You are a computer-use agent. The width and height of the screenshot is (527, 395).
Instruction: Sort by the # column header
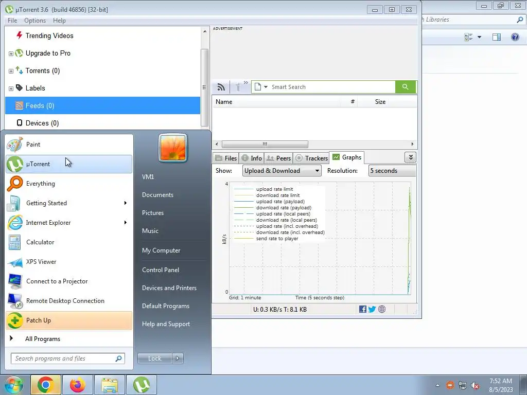click(x=349, y=102)
